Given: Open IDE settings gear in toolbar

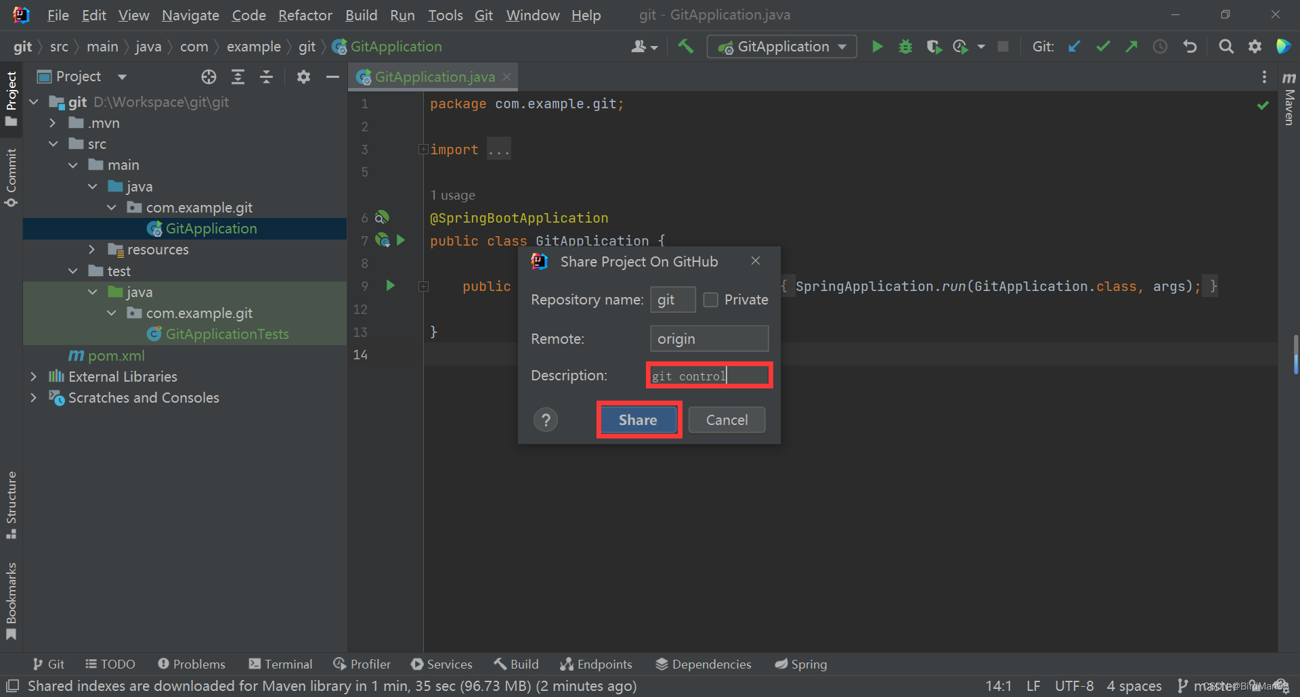Looking at the screenshot, I should click(x=1255, y=46).
